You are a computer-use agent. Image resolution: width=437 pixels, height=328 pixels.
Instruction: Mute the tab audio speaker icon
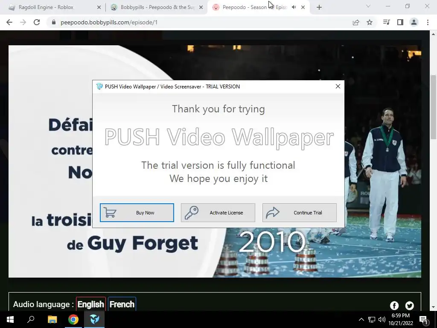click(x=294, y=7)
